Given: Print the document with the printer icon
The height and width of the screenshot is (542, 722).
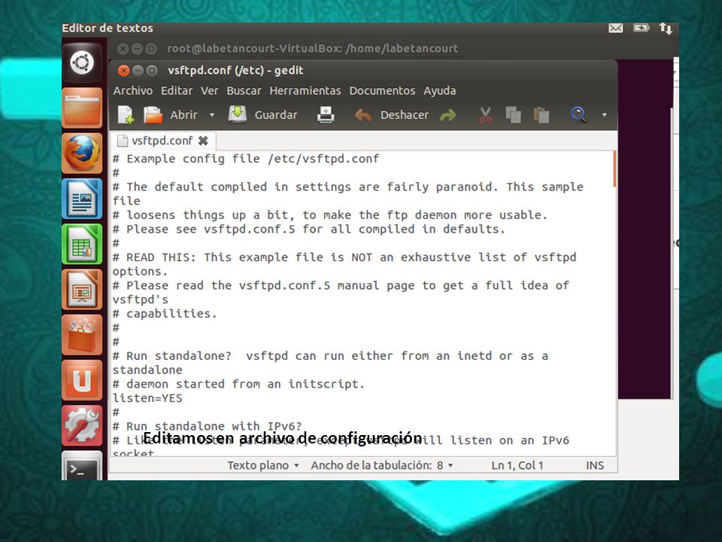Looking at the screenshot, I should pyautogui.click(x=326, y=114).
